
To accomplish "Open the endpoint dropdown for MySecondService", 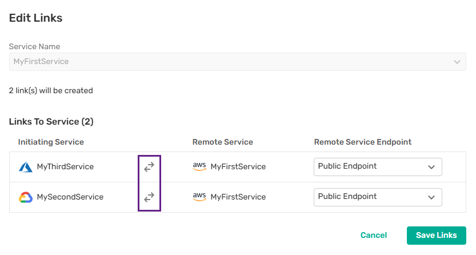I will [378, 197].
